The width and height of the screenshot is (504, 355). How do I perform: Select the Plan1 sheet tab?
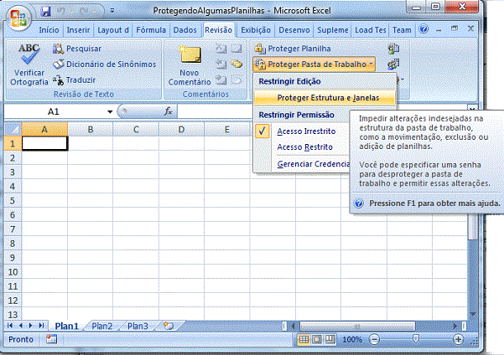pyautogui.click(x=67, y=326)
